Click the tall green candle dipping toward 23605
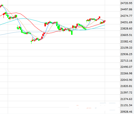The height and width of the screenshot is (114, 134). 72,33
